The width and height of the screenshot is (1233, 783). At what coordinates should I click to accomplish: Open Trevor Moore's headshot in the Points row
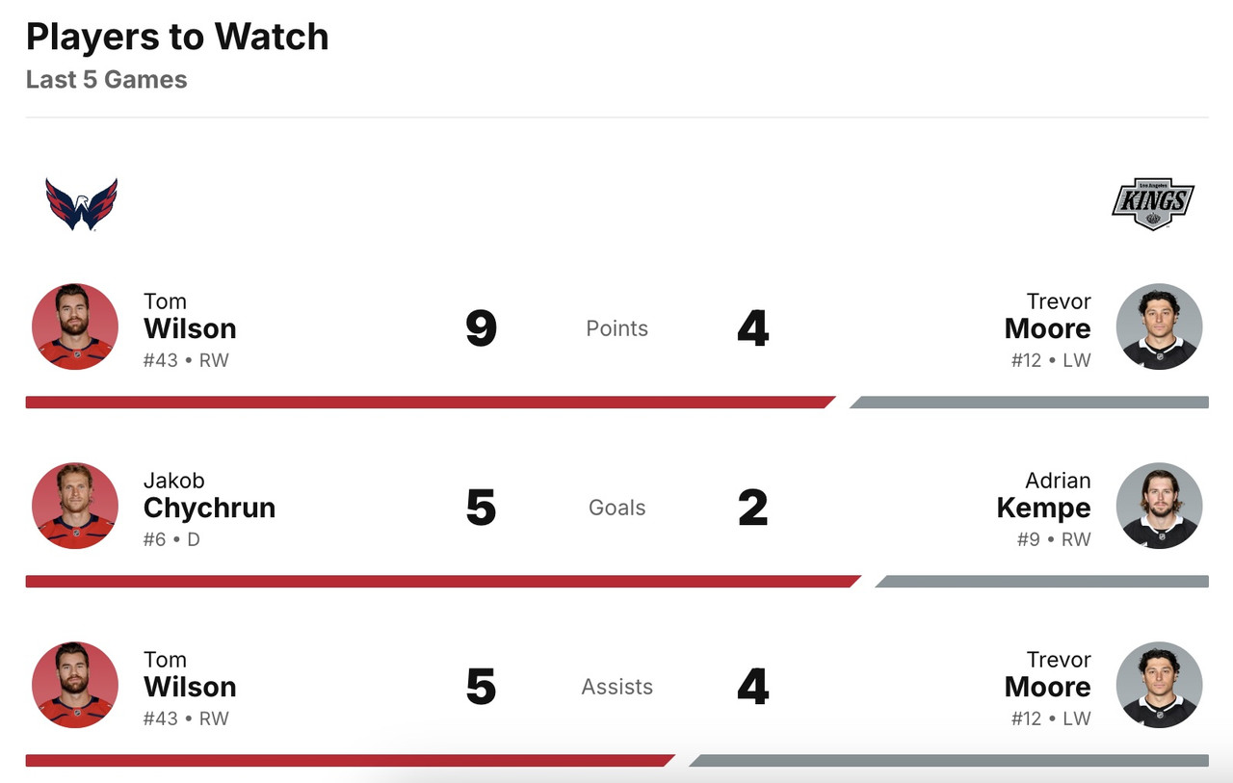coord(1159,326)
